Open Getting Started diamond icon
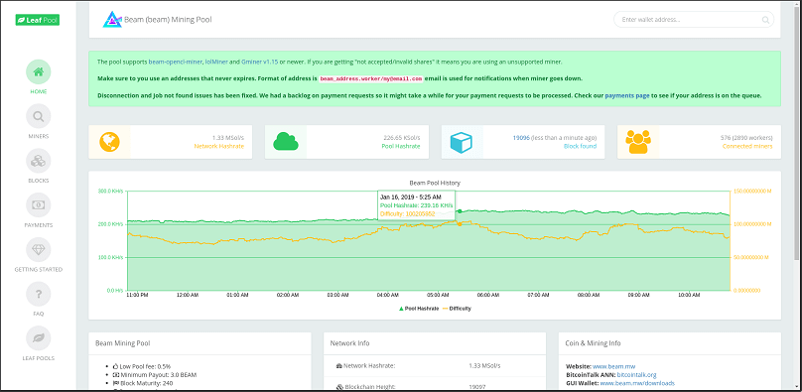The image size is (802, 392). pos(39,249)
